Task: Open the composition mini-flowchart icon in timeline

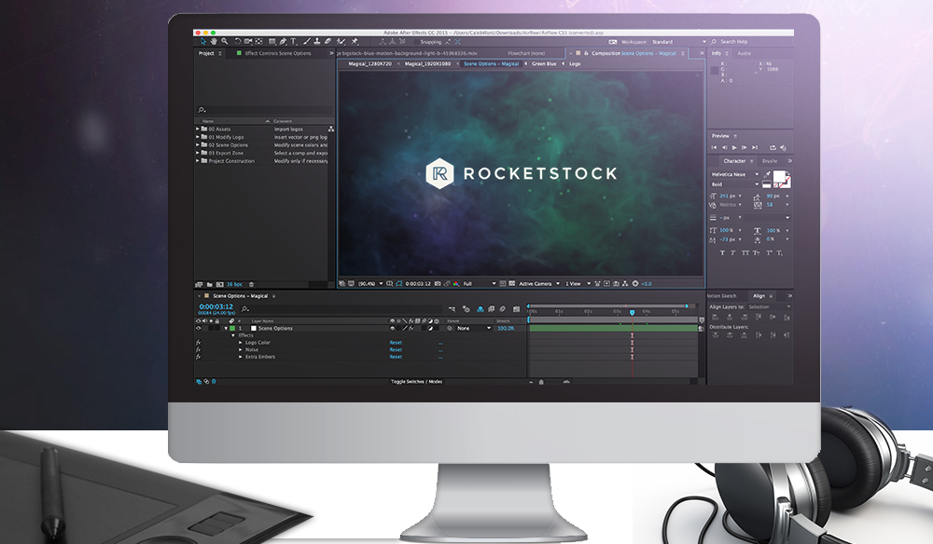Action: (x=452, y=309)
